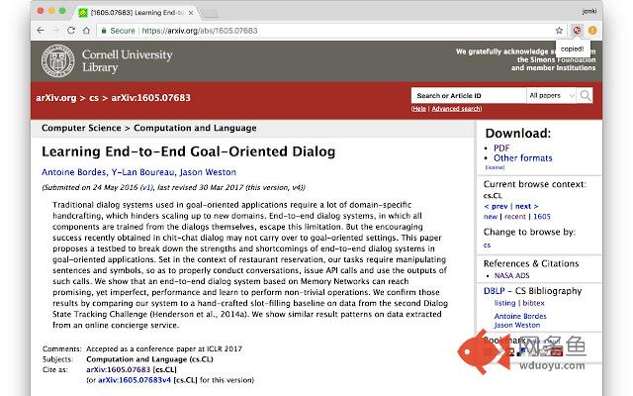Open the DBLP listing link

pos(505,303)
